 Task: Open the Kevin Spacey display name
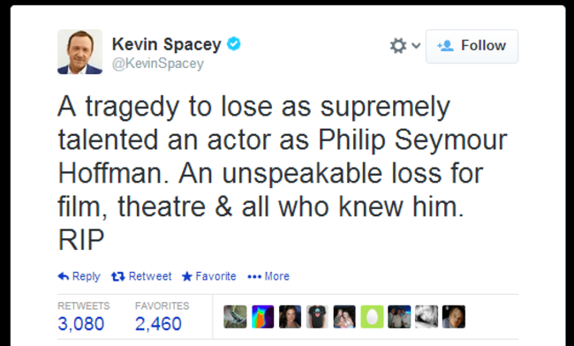coord(167,44)
